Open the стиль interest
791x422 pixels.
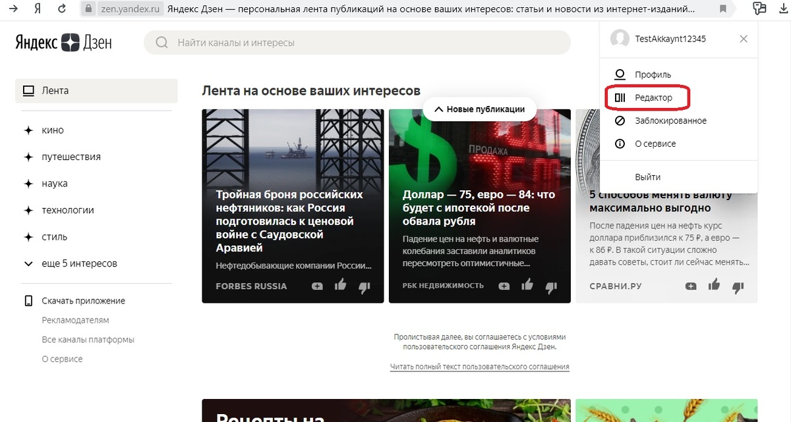[x=55, y=237]
